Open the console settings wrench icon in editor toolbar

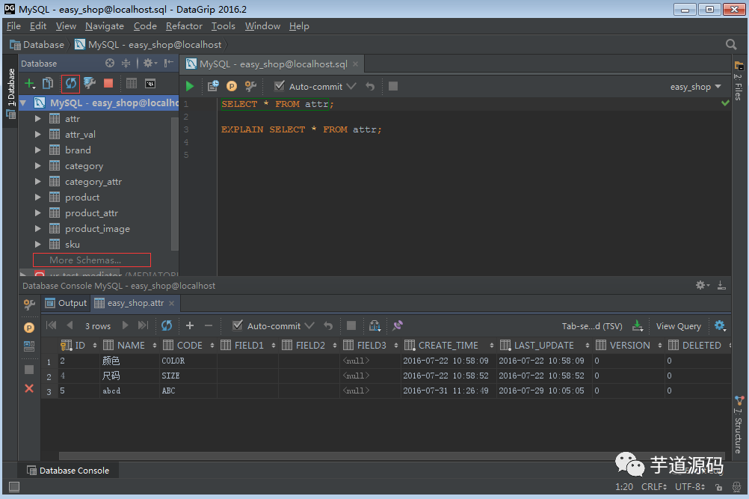click(x=250, y=86)
